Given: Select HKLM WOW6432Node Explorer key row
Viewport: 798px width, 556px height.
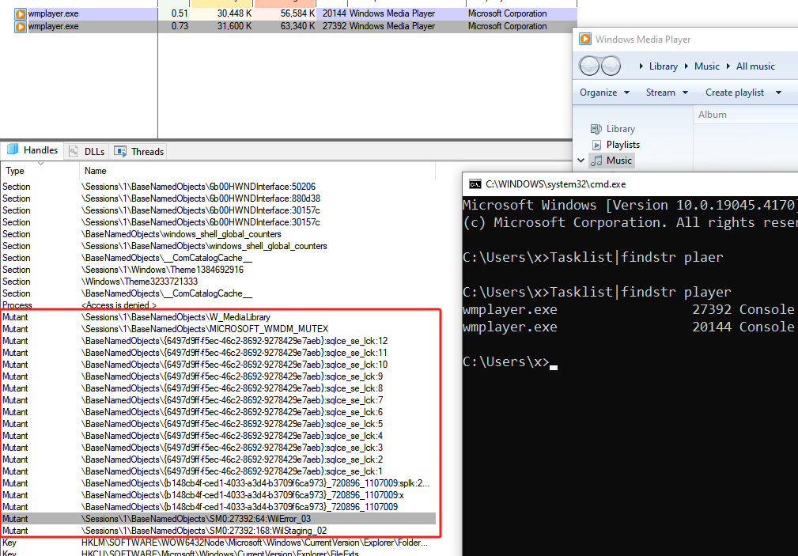Looking at the screenshot, I should (219, 543).
